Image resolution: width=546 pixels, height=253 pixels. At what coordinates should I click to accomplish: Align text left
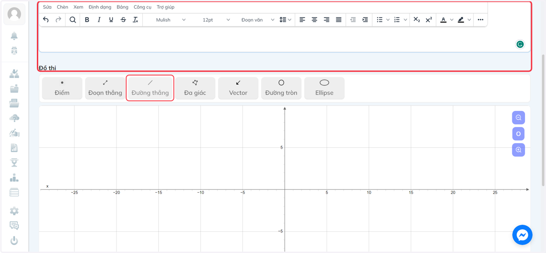[302, 20]
